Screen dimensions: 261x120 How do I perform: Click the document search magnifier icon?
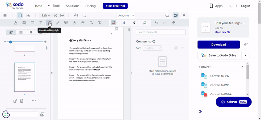click(x=167, y=15)
